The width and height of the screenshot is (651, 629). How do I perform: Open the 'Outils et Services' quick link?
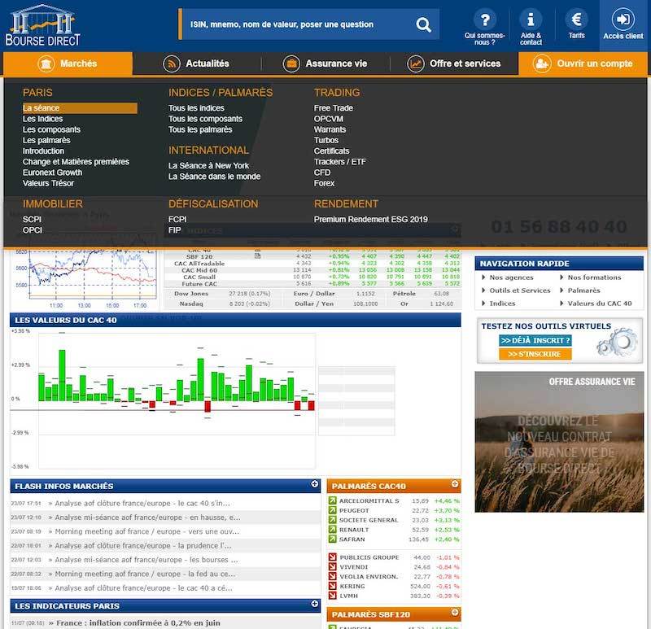tap(519, 290)
